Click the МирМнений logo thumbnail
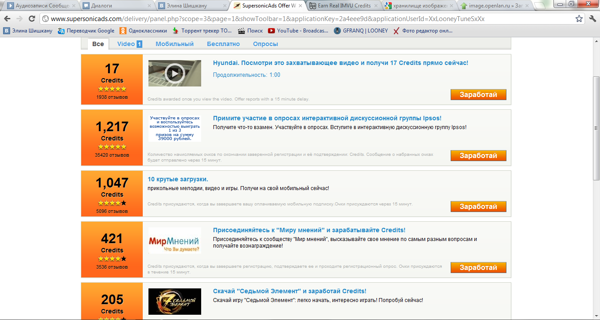Screen dimensions: 600x320 pyautogui.click(x=175, y=241)
